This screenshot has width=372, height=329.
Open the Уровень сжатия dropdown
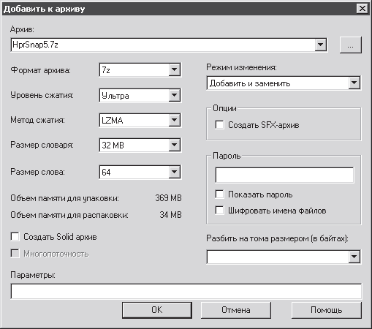174,95
